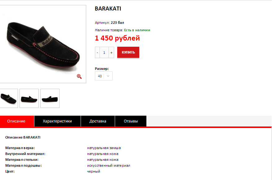The height and width of the screenshot is (180, 272).
Task: Click the red 1 450 рублей price
Action: (117, 38)
